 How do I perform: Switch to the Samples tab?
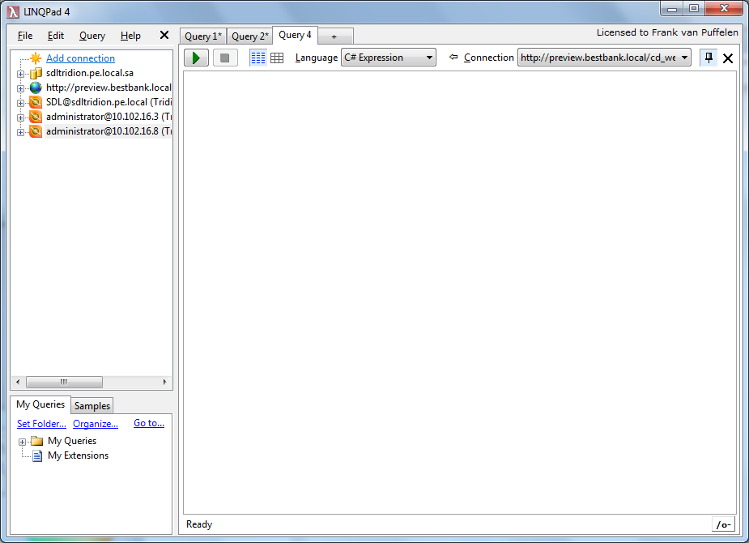coord(92,406)
